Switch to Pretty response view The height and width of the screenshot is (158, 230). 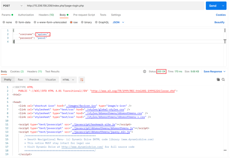click(8, 80)
